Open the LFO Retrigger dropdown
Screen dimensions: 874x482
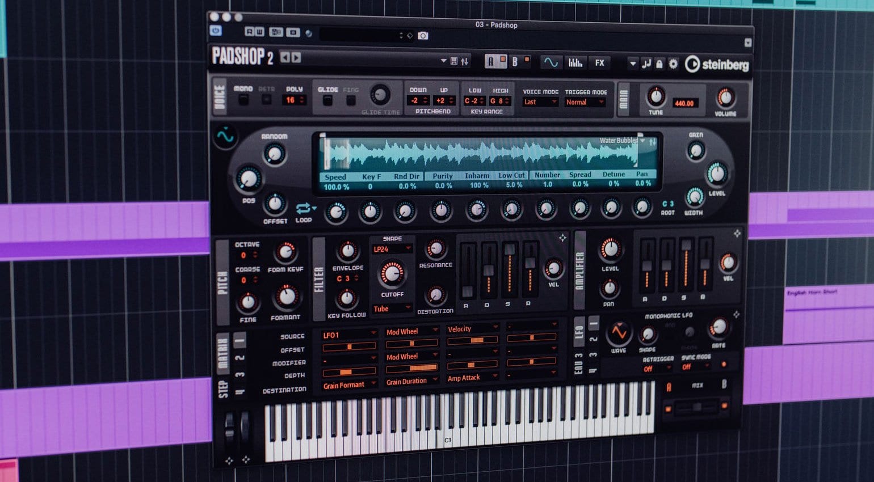pyautogui.click(x=658, y=369)
